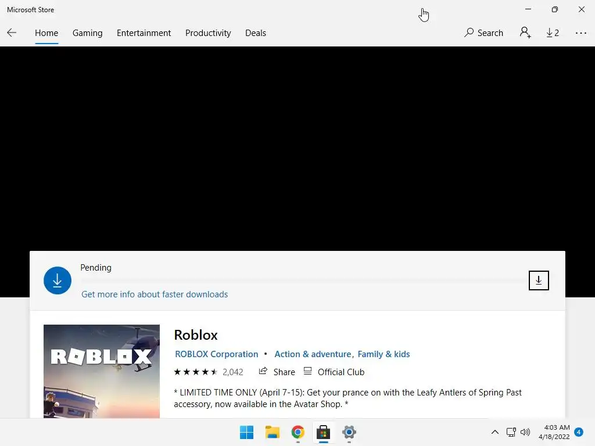Click the LIMITED TIME ONLY description
The width and height of the screenshot is (595, 446).
pyautogui.click(x=347, y=398)
